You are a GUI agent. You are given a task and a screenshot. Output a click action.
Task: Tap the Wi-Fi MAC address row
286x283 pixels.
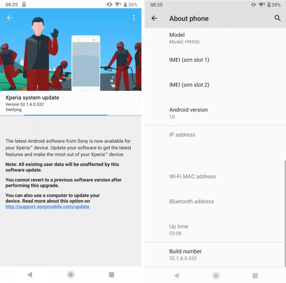(x=215, y=176)
